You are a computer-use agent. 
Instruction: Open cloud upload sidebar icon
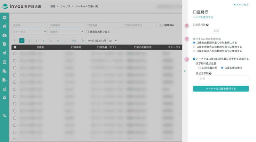(x=4, y=35)
